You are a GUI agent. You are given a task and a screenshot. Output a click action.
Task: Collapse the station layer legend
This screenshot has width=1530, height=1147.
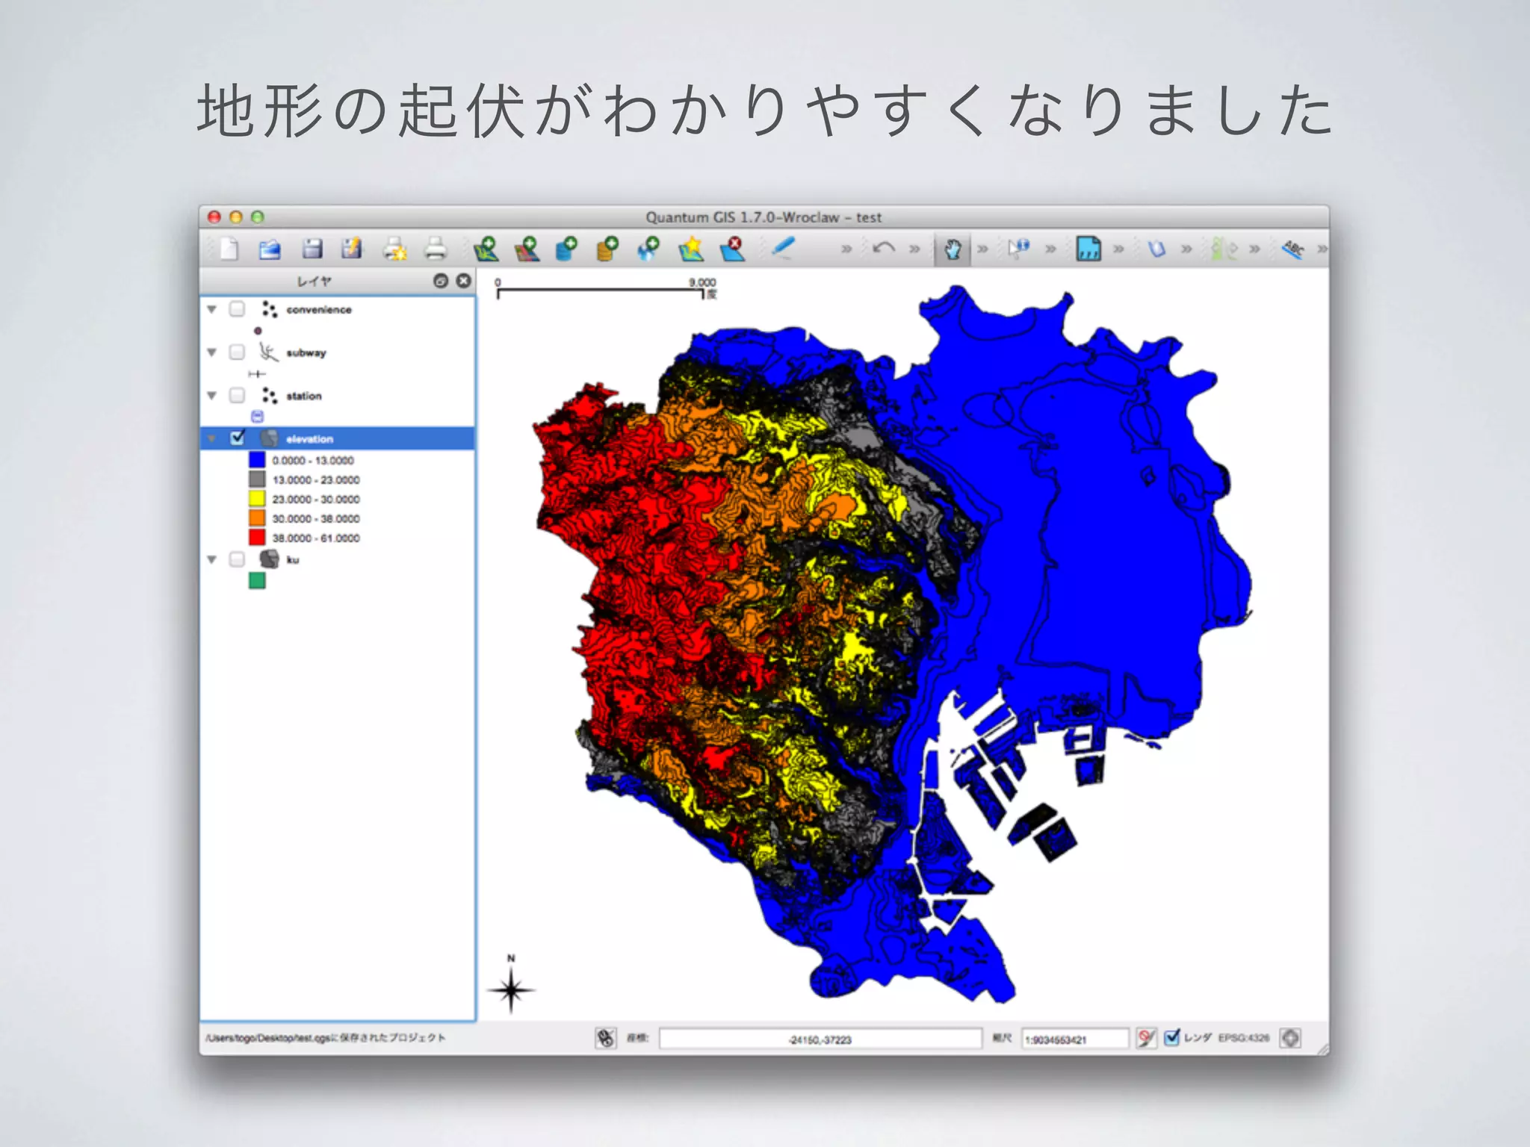[x=212, y=396]
